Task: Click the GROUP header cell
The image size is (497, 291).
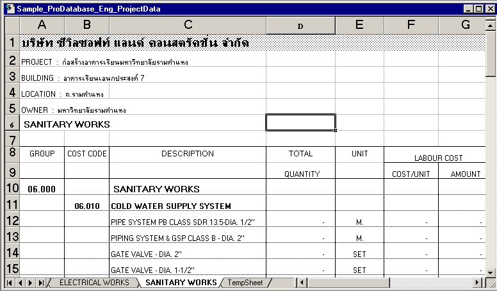Action: coord(42,154)
